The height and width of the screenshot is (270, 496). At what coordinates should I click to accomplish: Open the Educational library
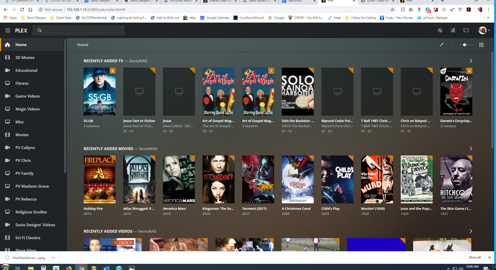pos(32,70)
